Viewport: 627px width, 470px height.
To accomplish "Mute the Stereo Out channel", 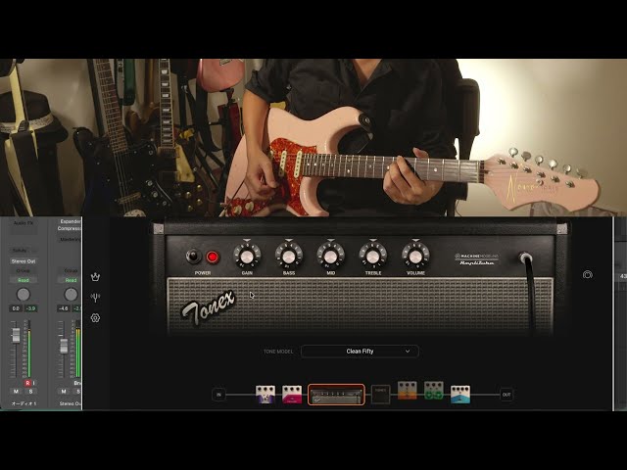I will click(64, 392).
